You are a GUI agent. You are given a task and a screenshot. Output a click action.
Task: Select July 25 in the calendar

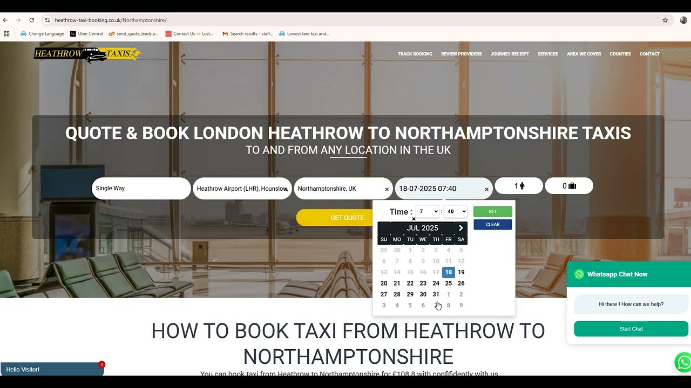coord(449,283)
